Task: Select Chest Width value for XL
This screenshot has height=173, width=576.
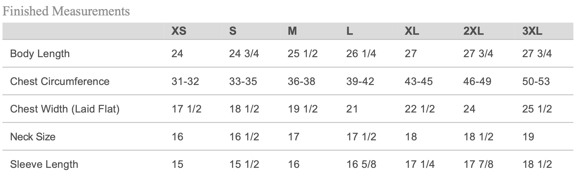Action: 420,109
